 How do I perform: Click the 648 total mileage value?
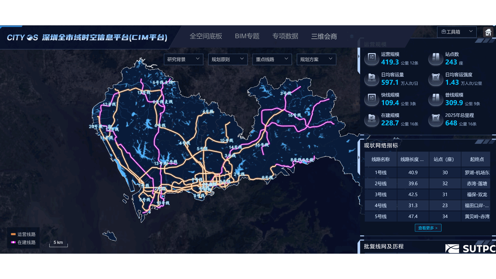(x=451, y=123)
